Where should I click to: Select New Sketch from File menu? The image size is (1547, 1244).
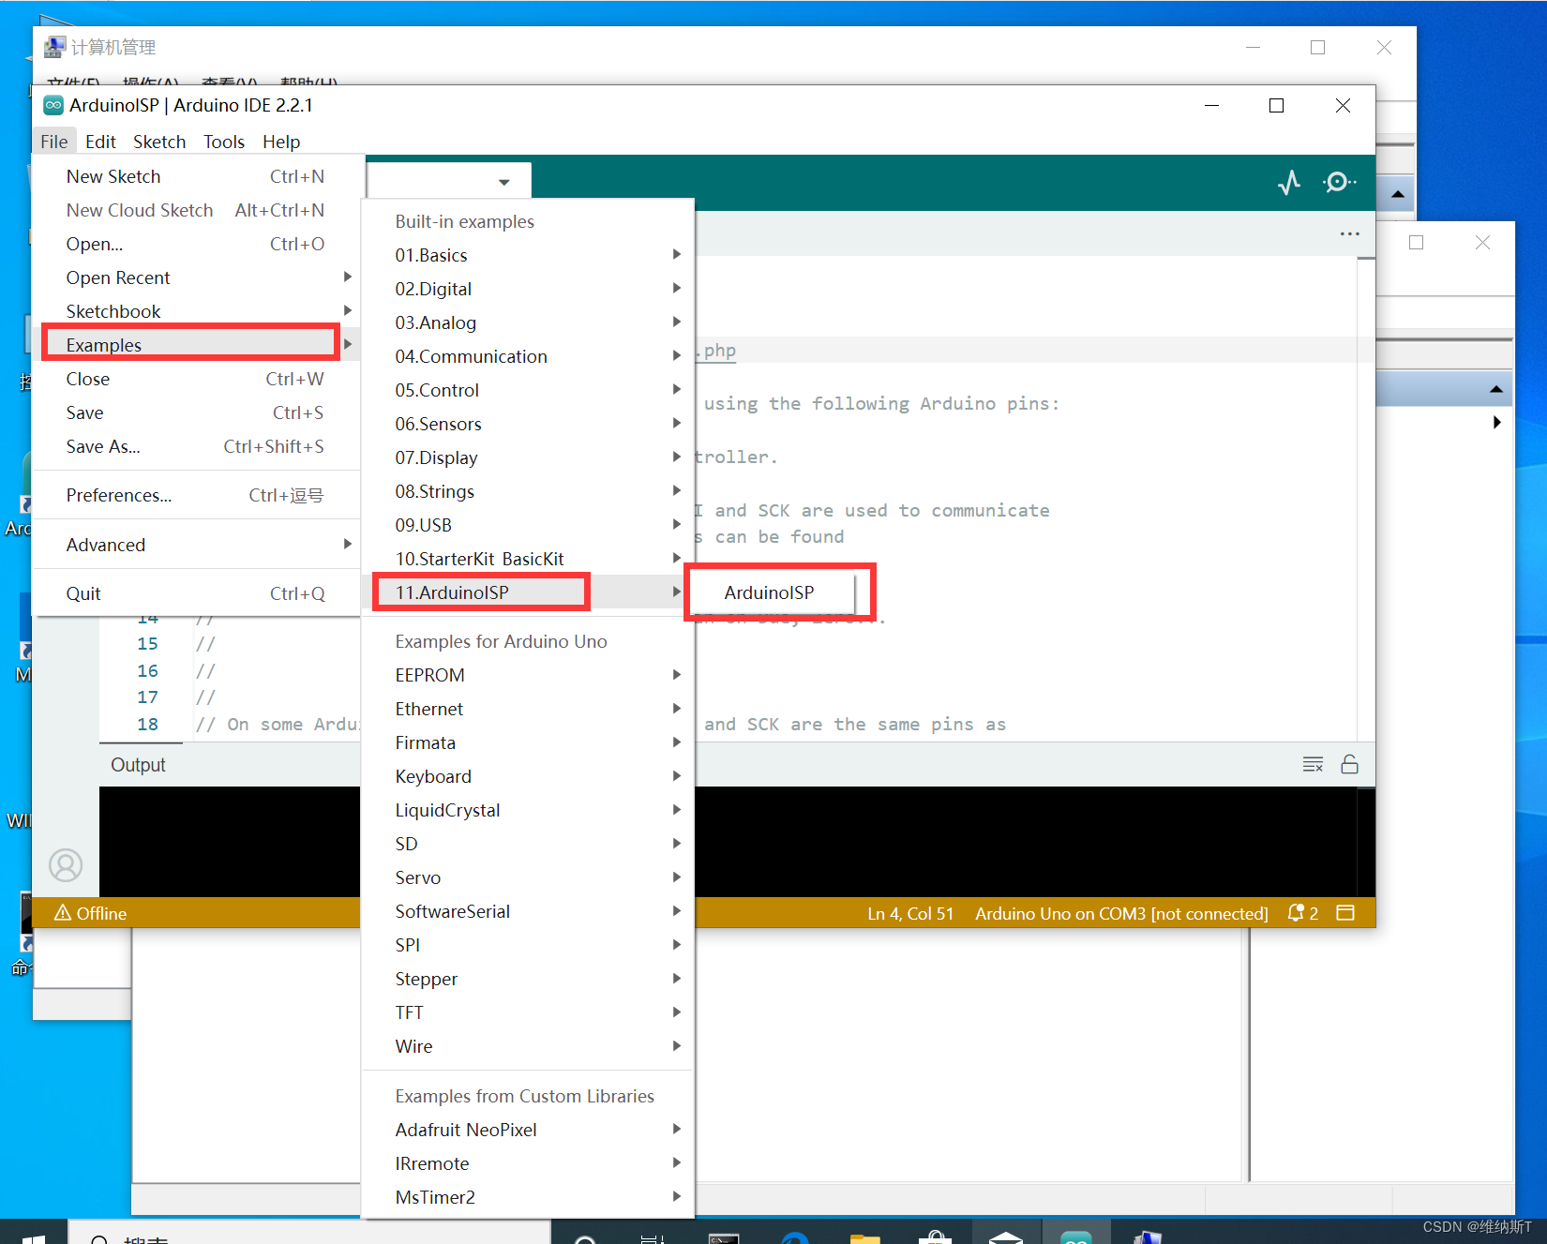click(x=197, y=176)
